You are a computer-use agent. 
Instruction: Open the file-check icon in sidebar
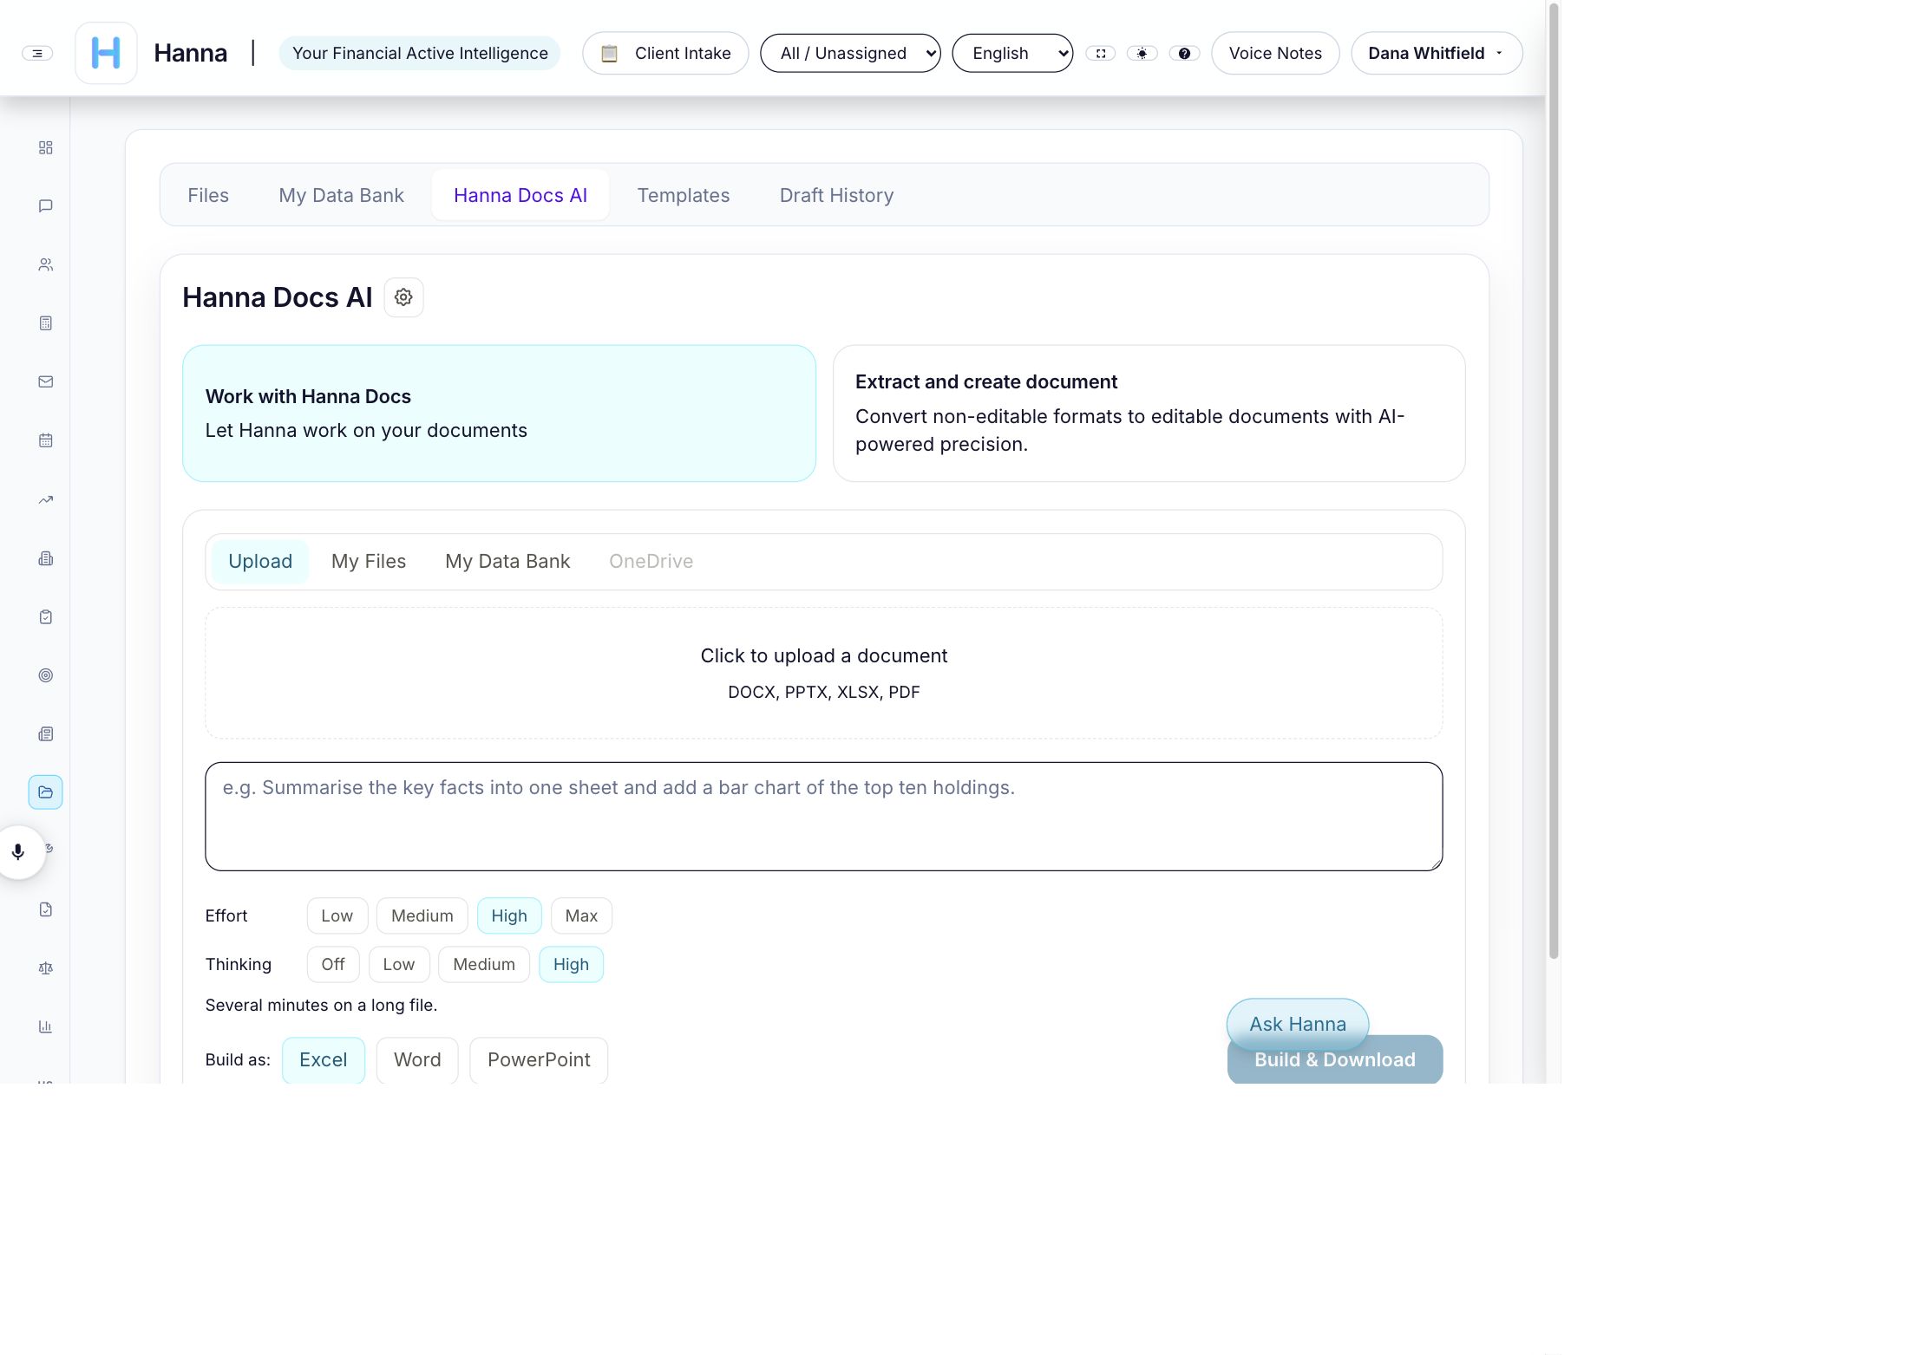click(46, 909)
